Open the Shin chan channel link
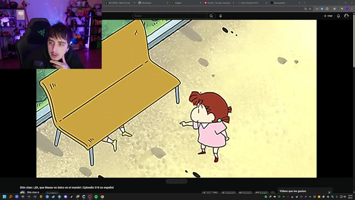355x200 pixels. click(32, 192)
